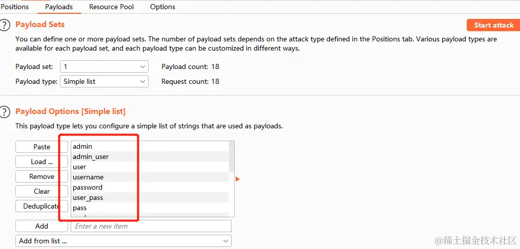The height and width of the screenshot is (249, 520).
Task: Select the Payloads tab
Action: [x=59, y=7]
